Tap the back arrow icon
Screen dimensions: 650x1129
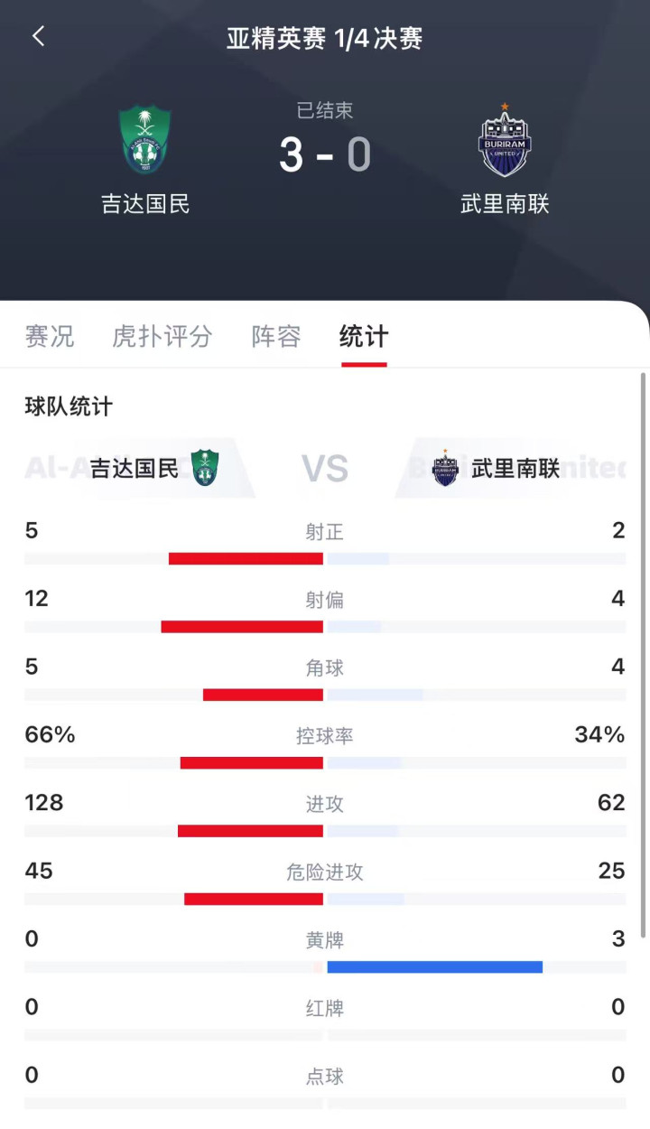38,37
